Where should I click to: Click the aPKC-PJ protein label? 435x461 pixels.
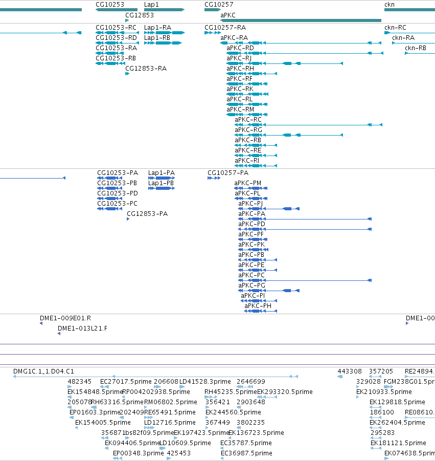pyautogui.click(x=250, y=204)
